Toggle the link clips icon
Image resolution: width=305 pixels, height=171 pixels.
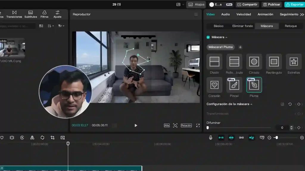point(241,137)
